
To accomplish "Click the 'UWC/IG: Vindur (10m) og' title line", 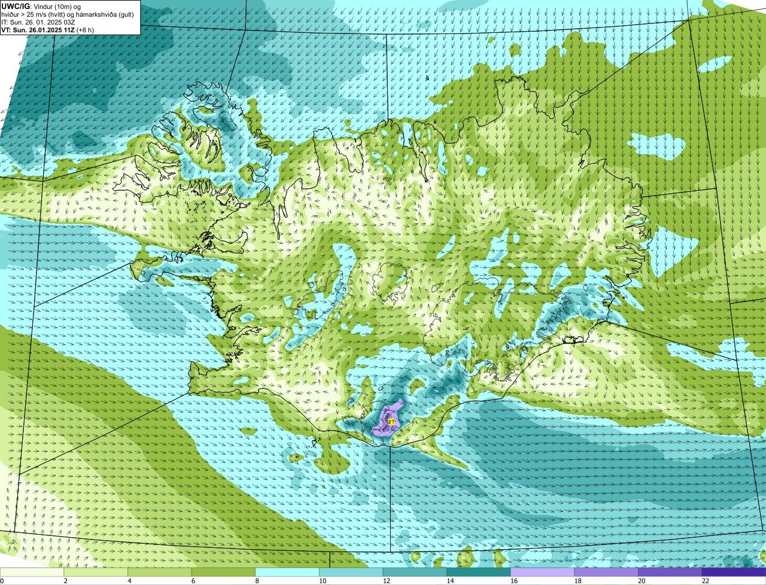I will [x=41, y=6].
